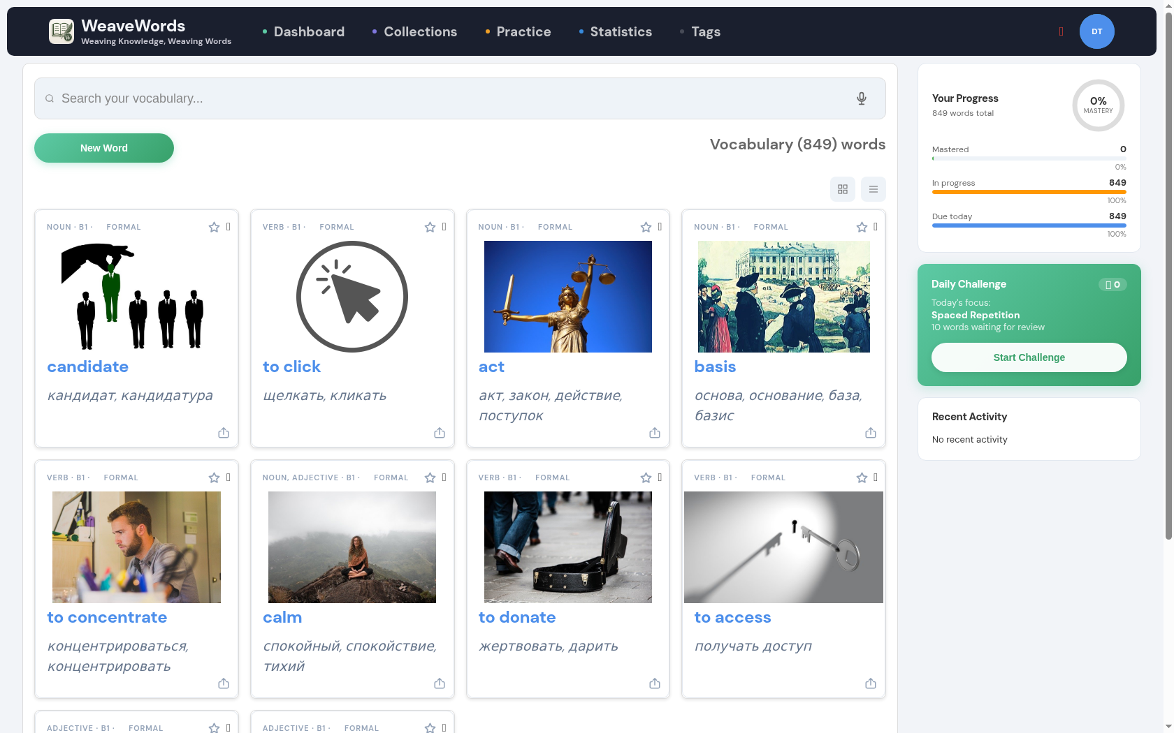Click the small icon beside to access star

tap(876, 477)
